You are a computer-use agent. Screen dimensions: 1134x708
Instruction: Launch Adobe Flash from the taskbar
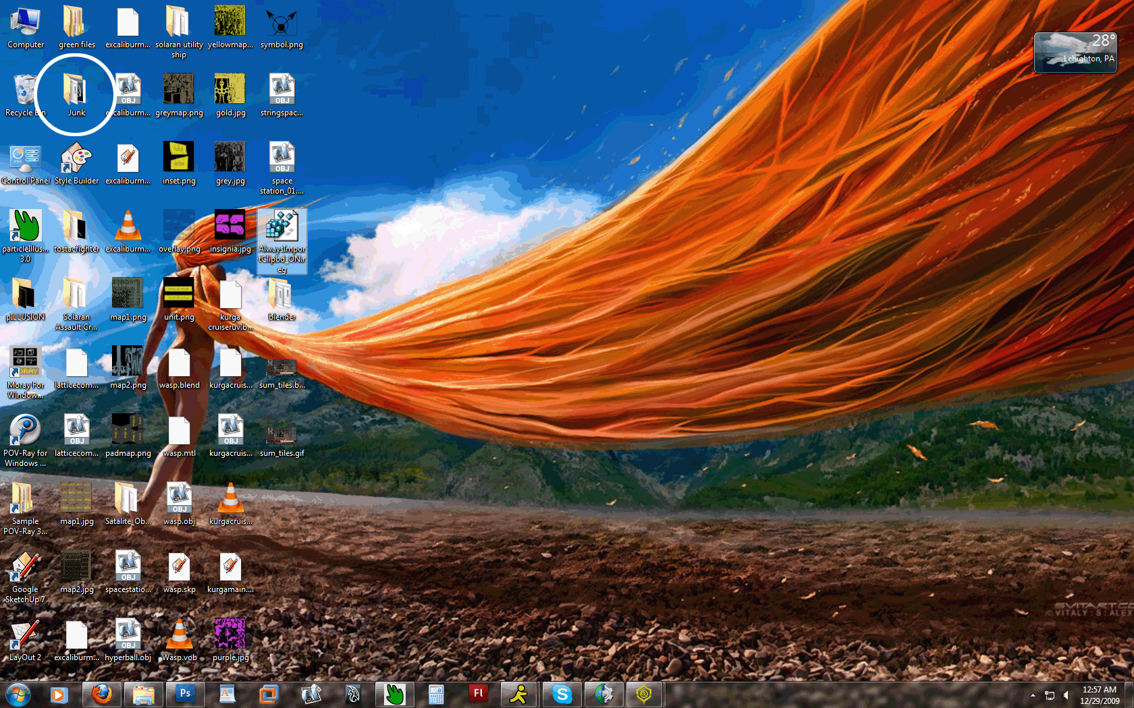point(478,695)
